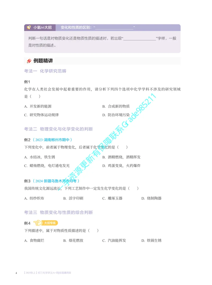Click the source tag 2023·湖南郴州市期中
This screenshot has width=212, height=285.
point(52,140)
